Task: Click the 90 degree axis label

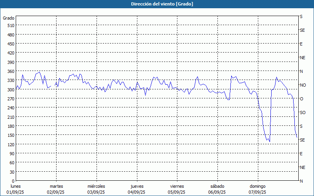Action: [12, 154]
